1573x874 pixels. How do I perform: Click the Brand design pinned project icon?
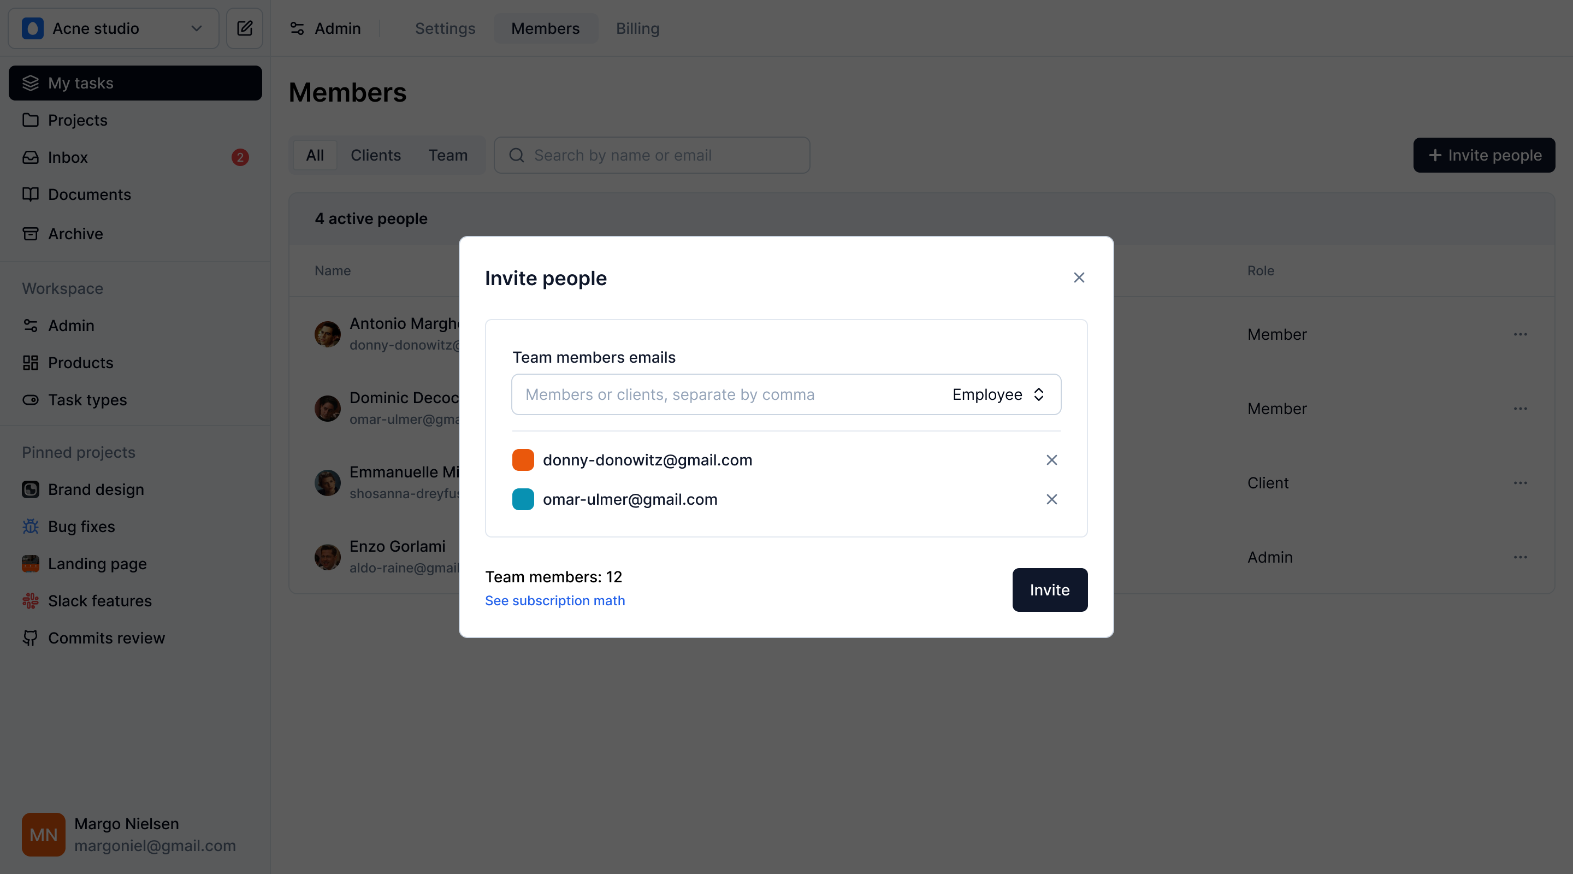tap(30, 489)
